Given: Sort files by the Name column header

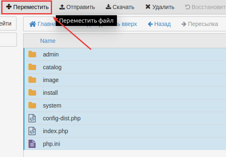Looking at the screenshot, I should (x=48, y=41).
